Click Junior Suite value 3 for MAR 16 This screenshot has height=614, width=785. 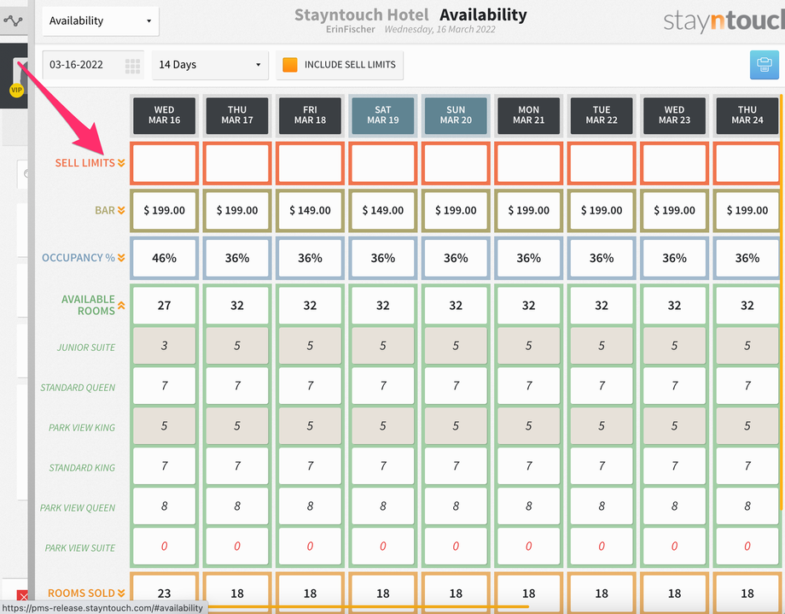coord(164,346)
